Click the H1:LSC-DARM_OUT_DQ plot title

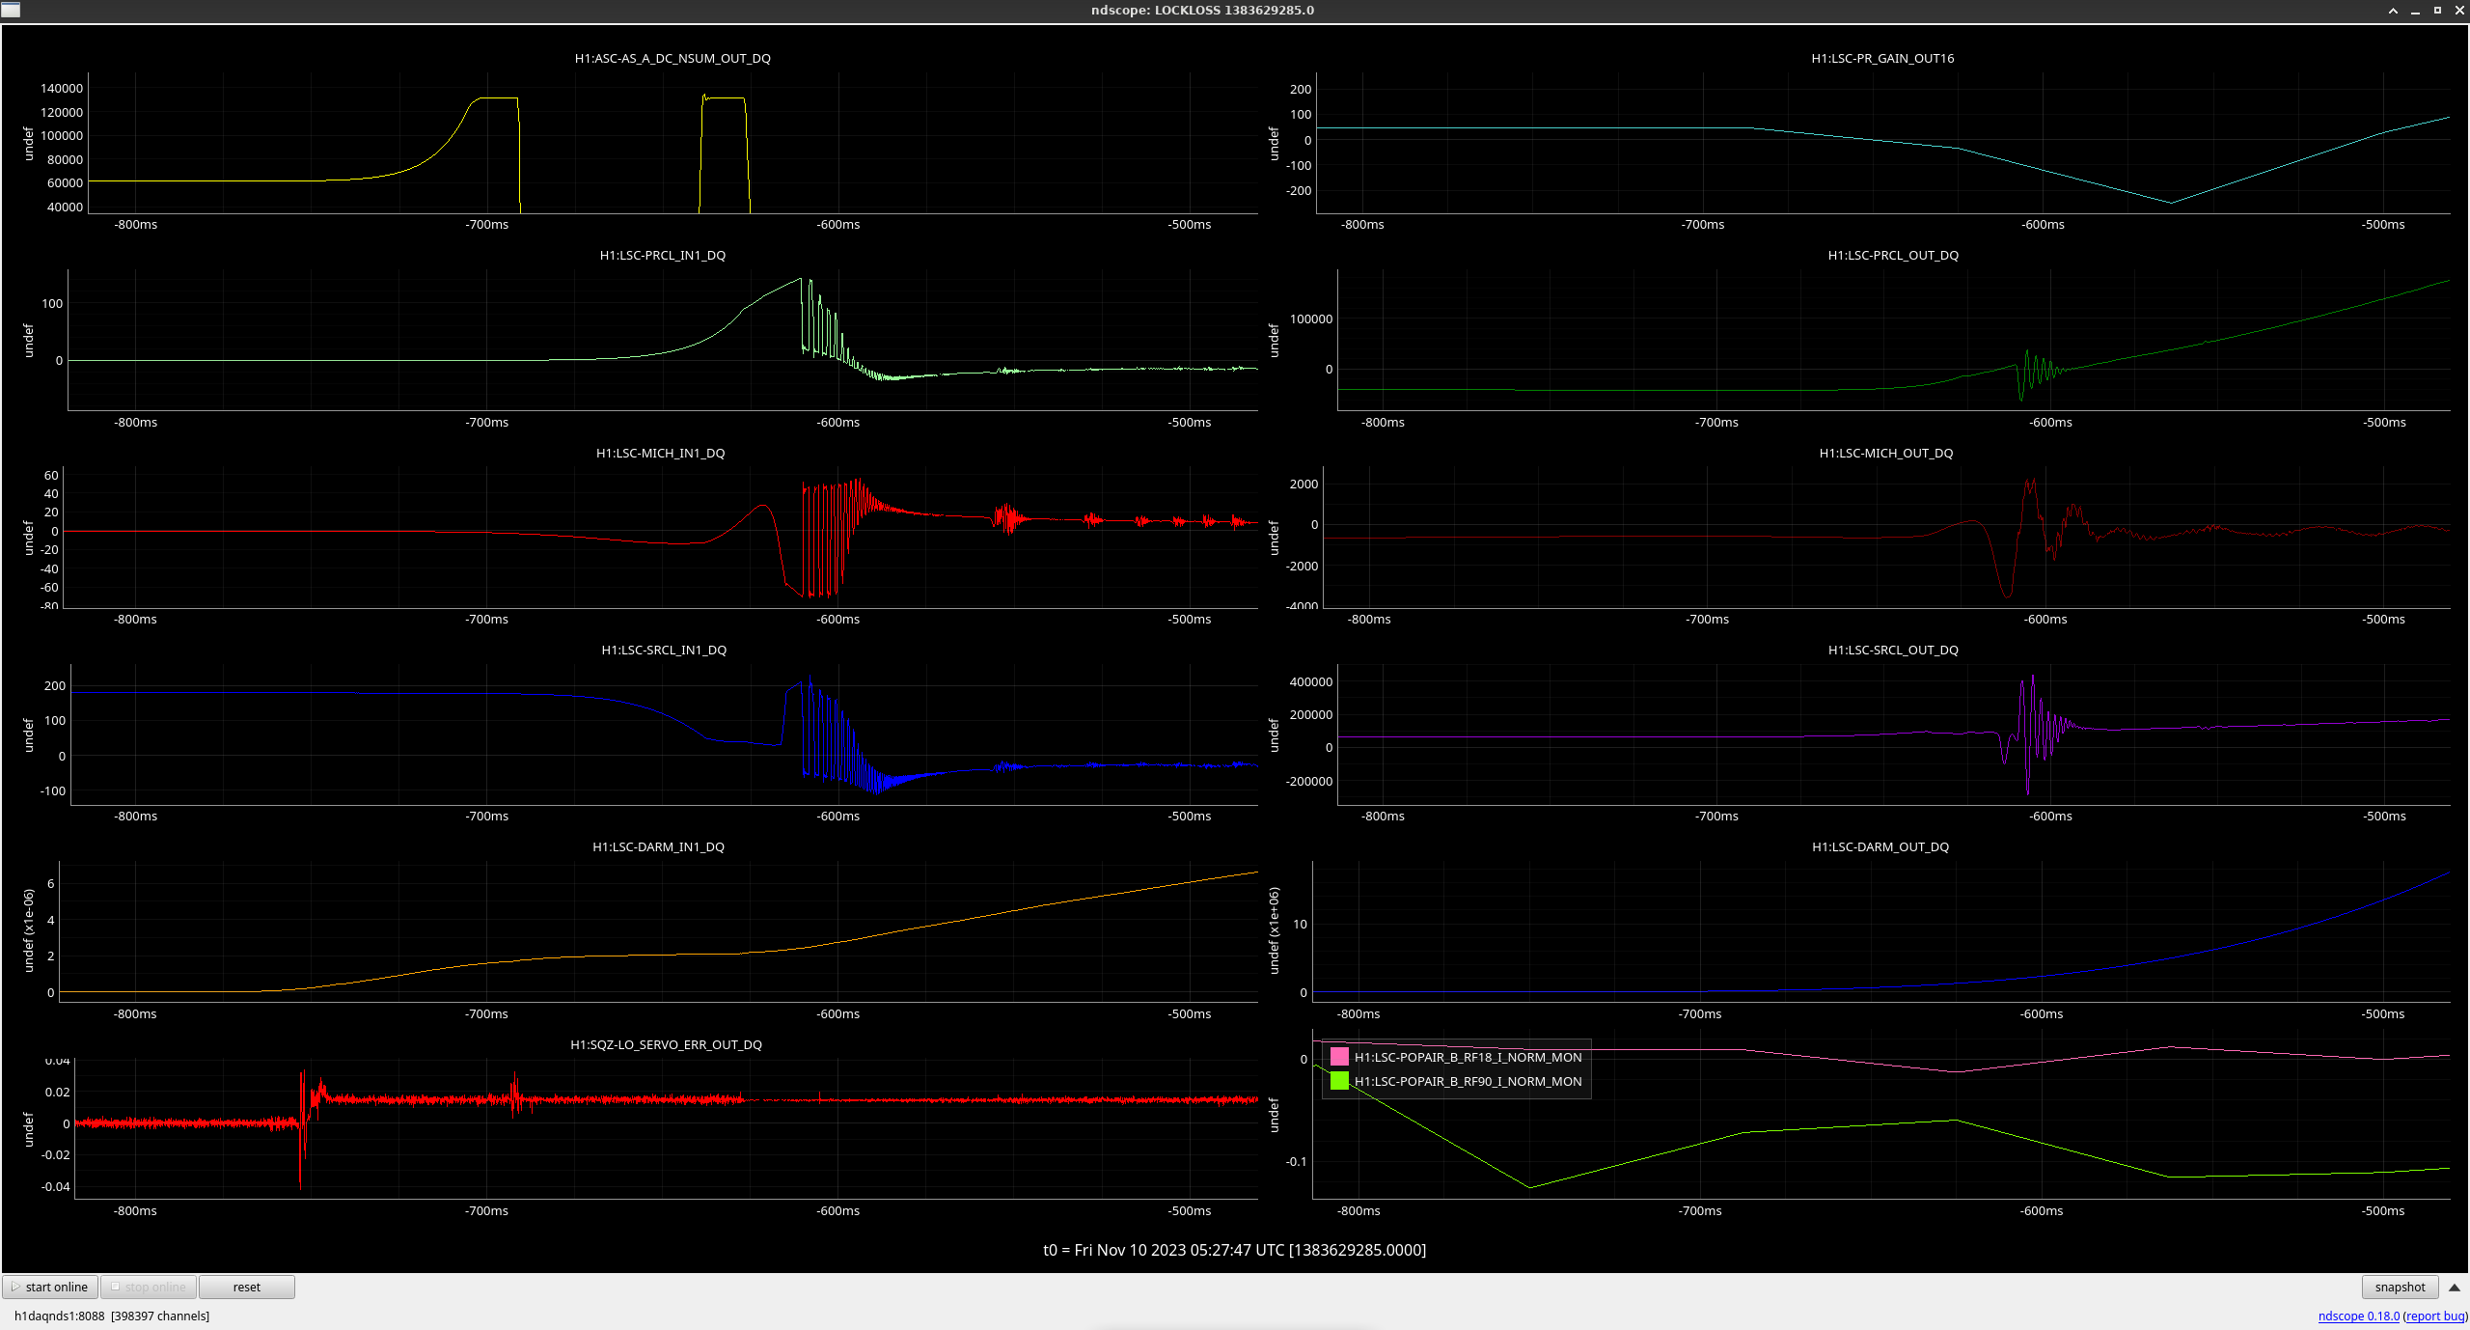click(x=1880, y=846)
